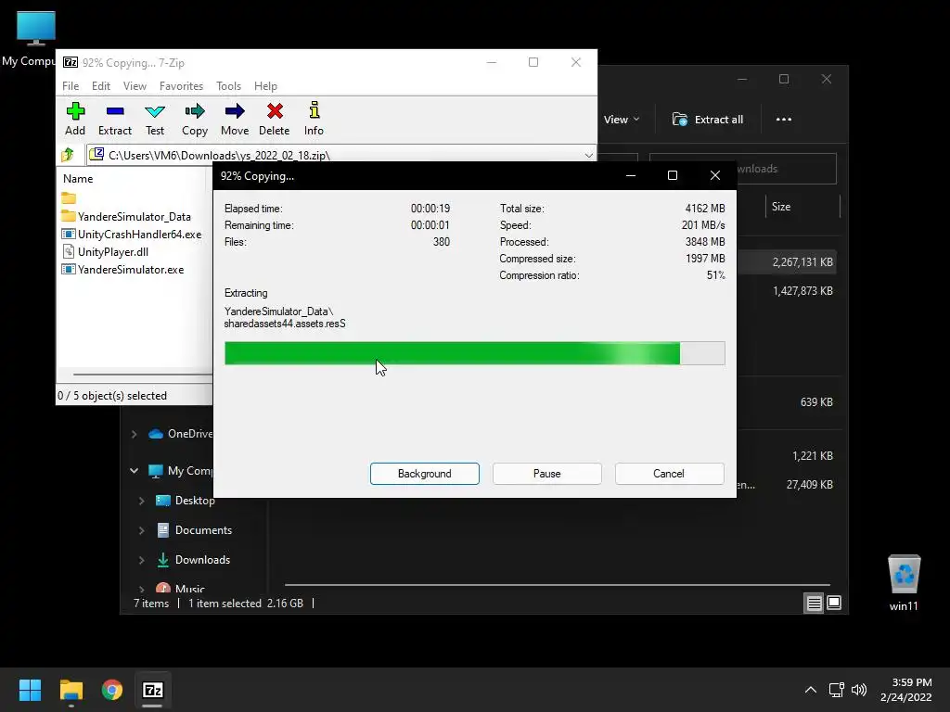Viewport: 950px width, 712px height.
Task: Click the Size column header in Explorer
Action: coord(781,207)
